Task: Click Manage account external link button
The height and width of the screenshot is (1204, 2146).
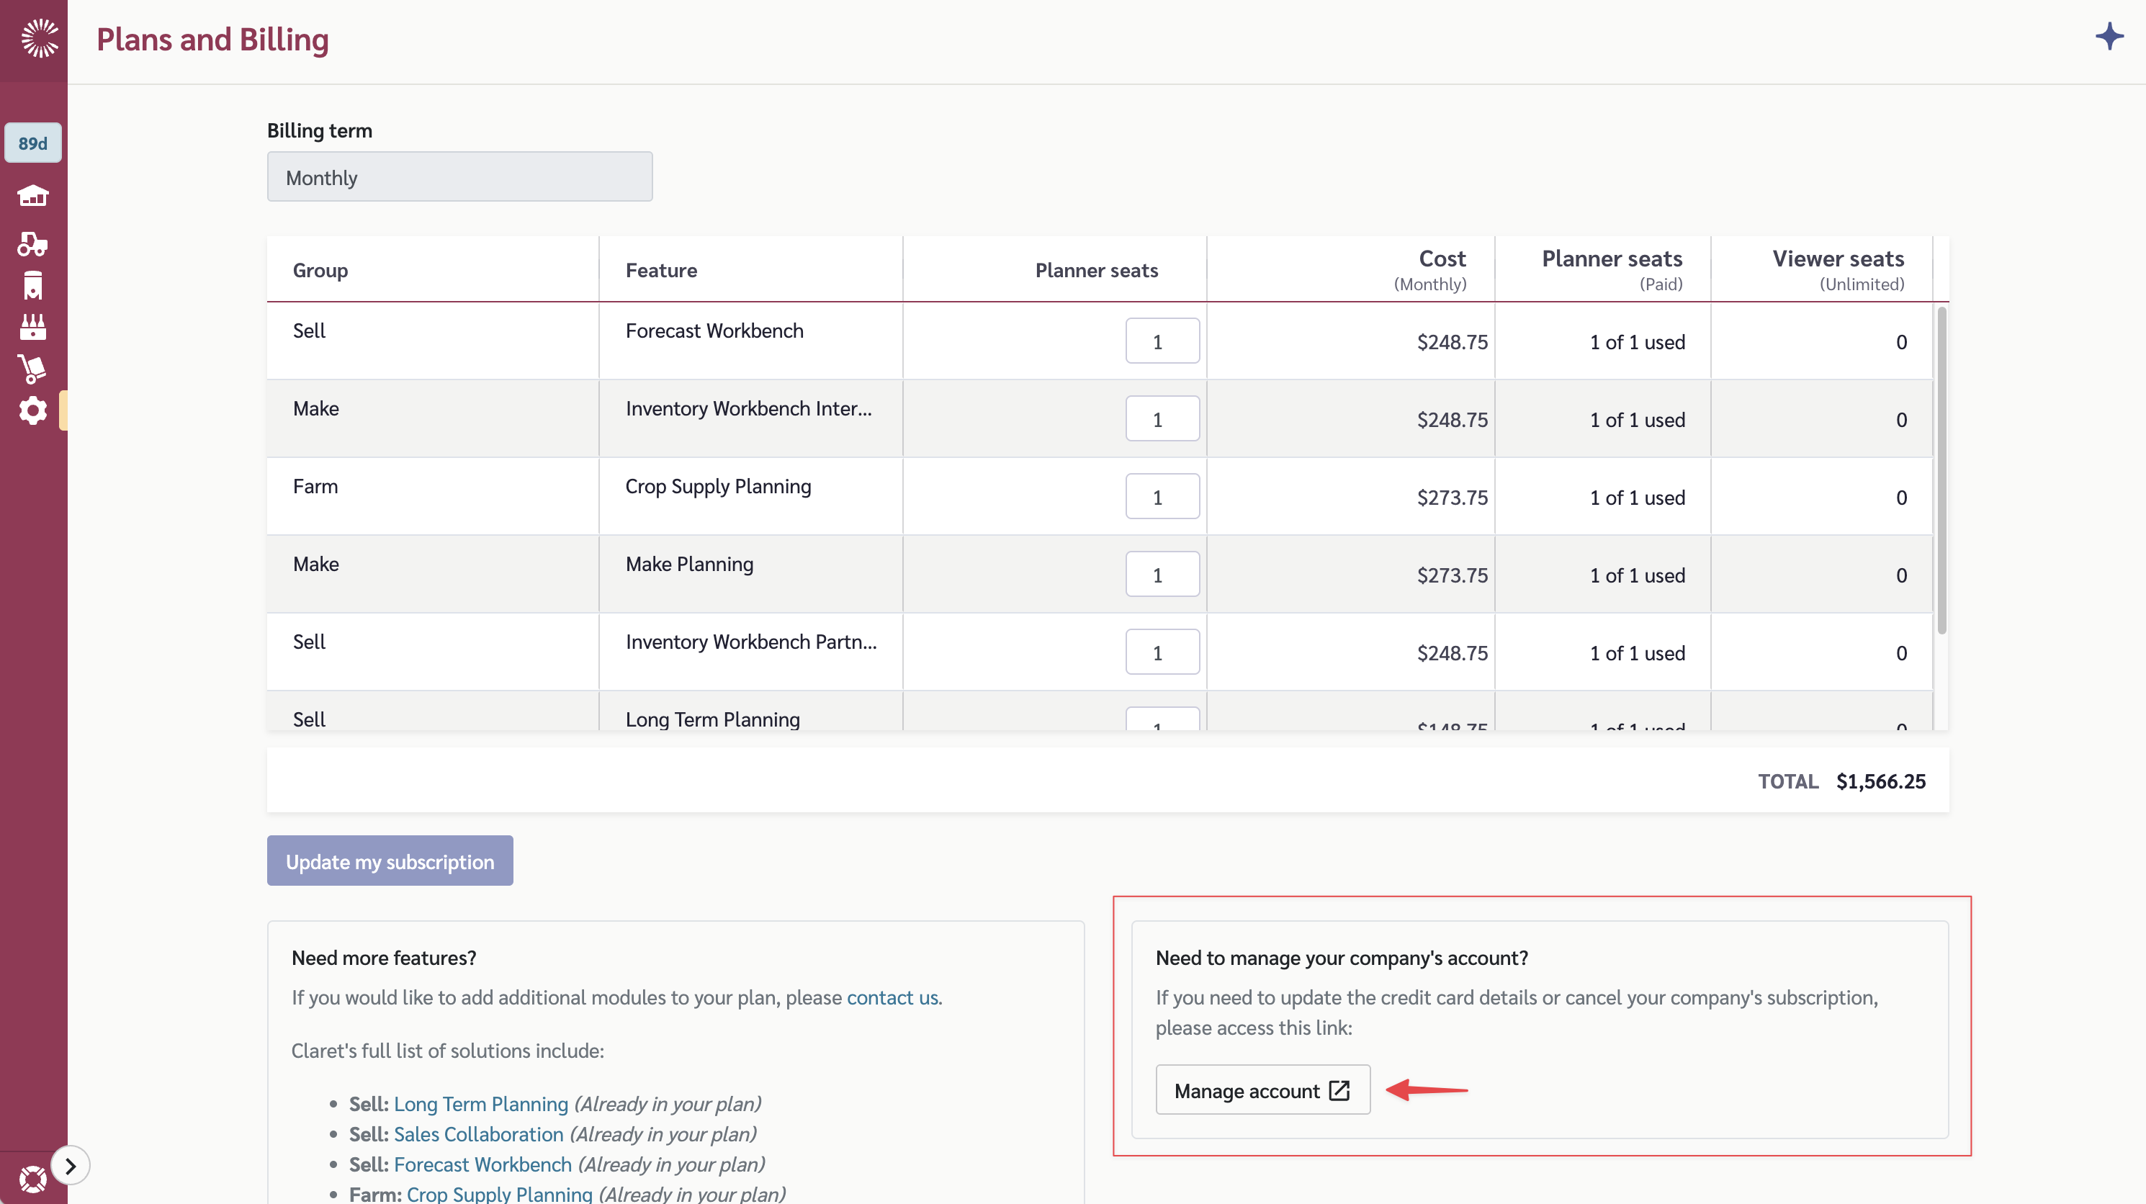Action: (1262, 1090)
